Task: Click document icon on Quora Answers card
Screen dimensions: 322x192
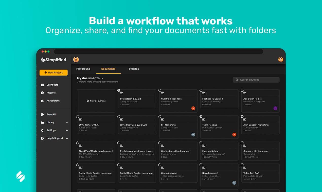Action: point(163,167)
